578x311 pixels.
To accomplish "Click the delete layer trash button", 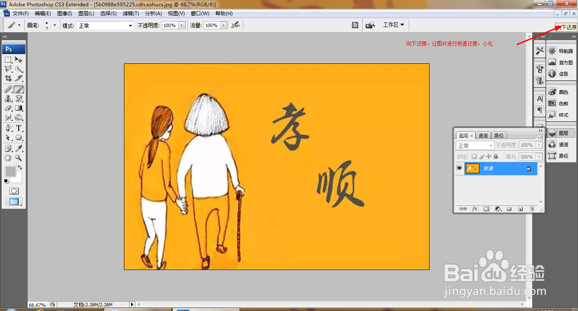I will pyautogui.click(x=532, y=209).
